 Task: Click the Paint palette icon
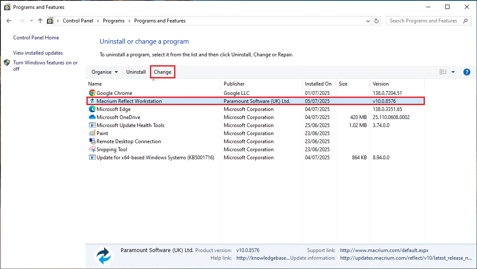92,133
